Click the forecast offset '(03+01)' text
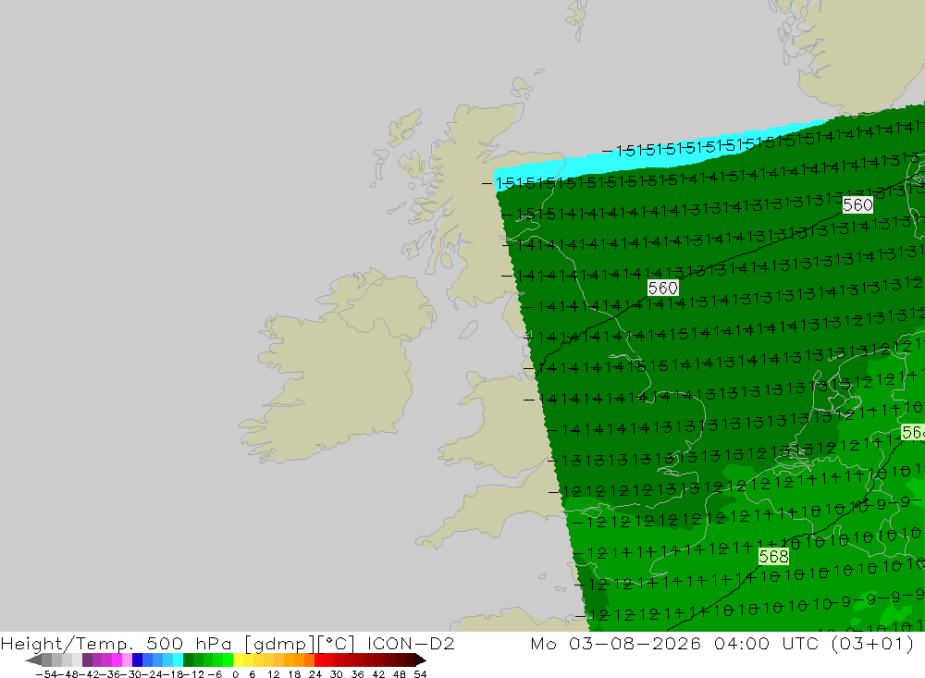This screenshot has width=925, height=678. pos(872,644)
